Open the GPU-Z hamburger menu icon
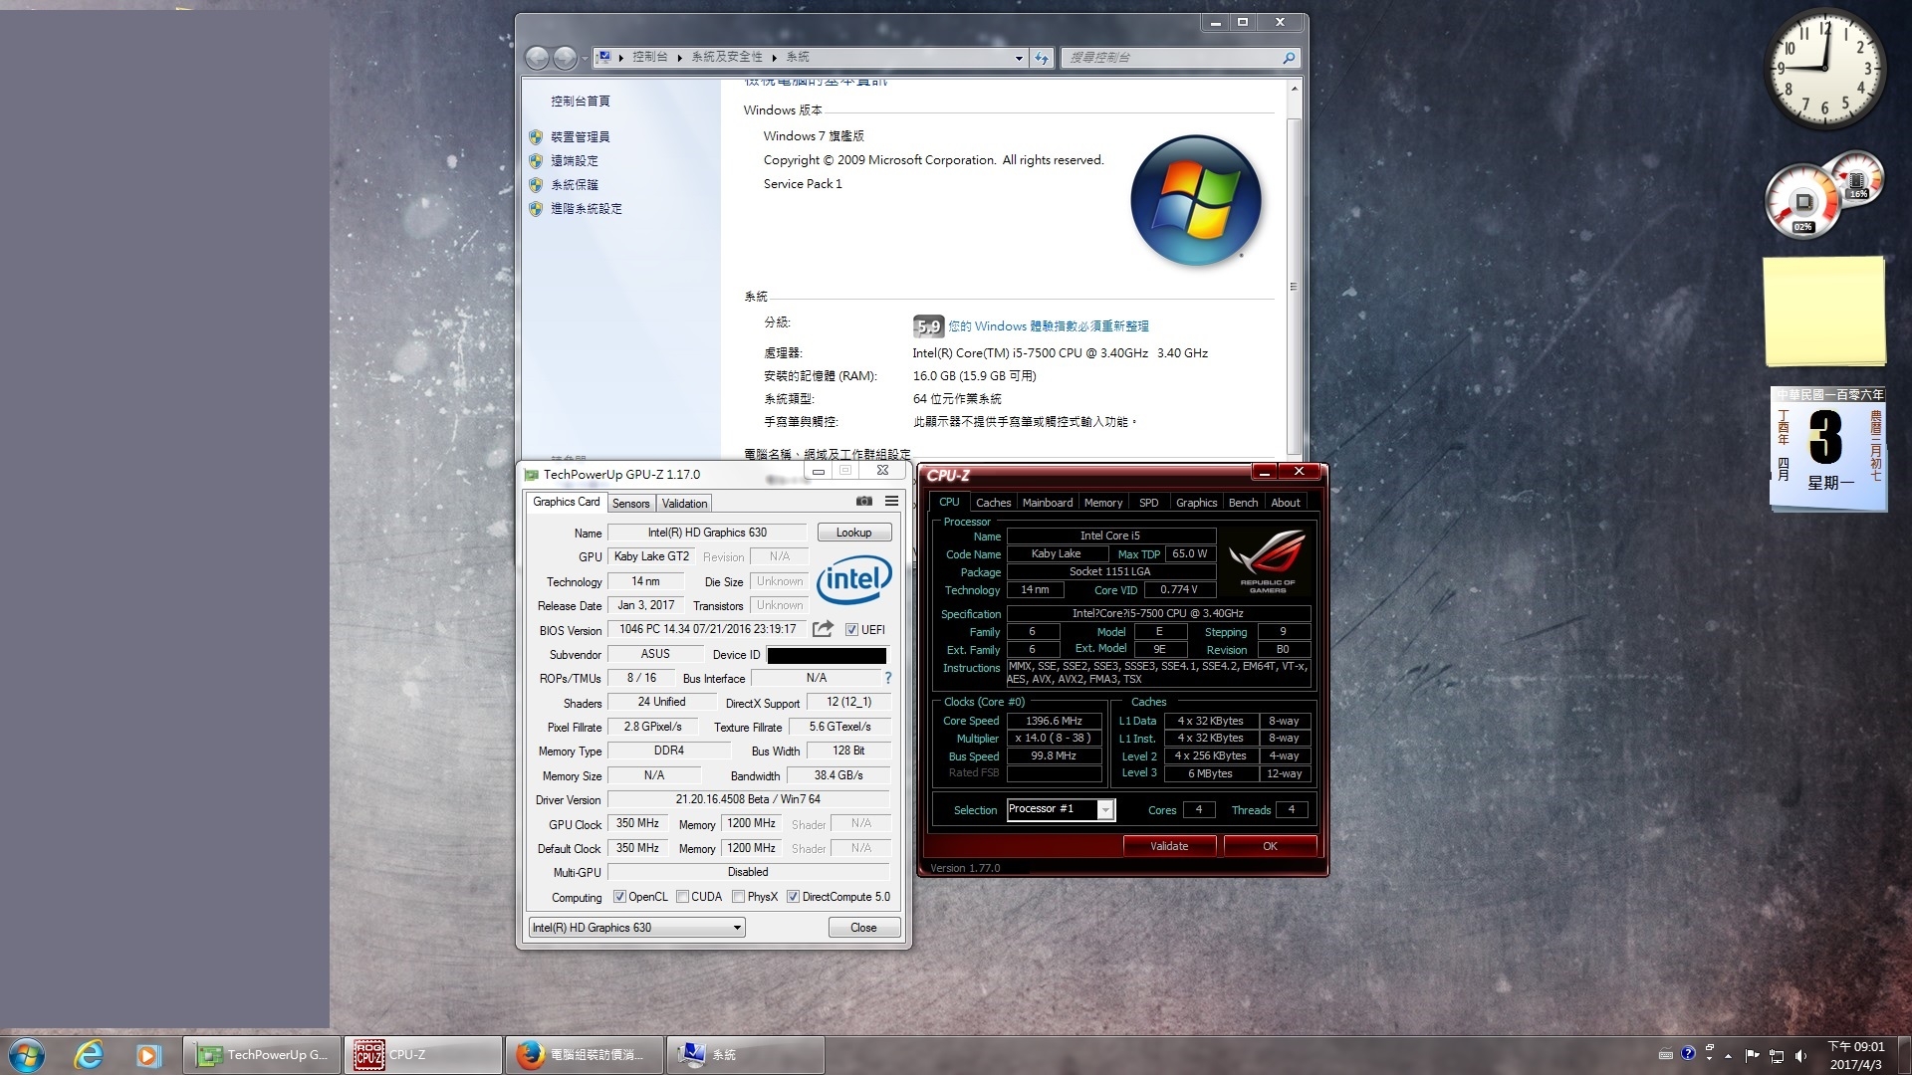Screen dimensions: 1912x1075 pyautogui.click(x=891, y=502)
